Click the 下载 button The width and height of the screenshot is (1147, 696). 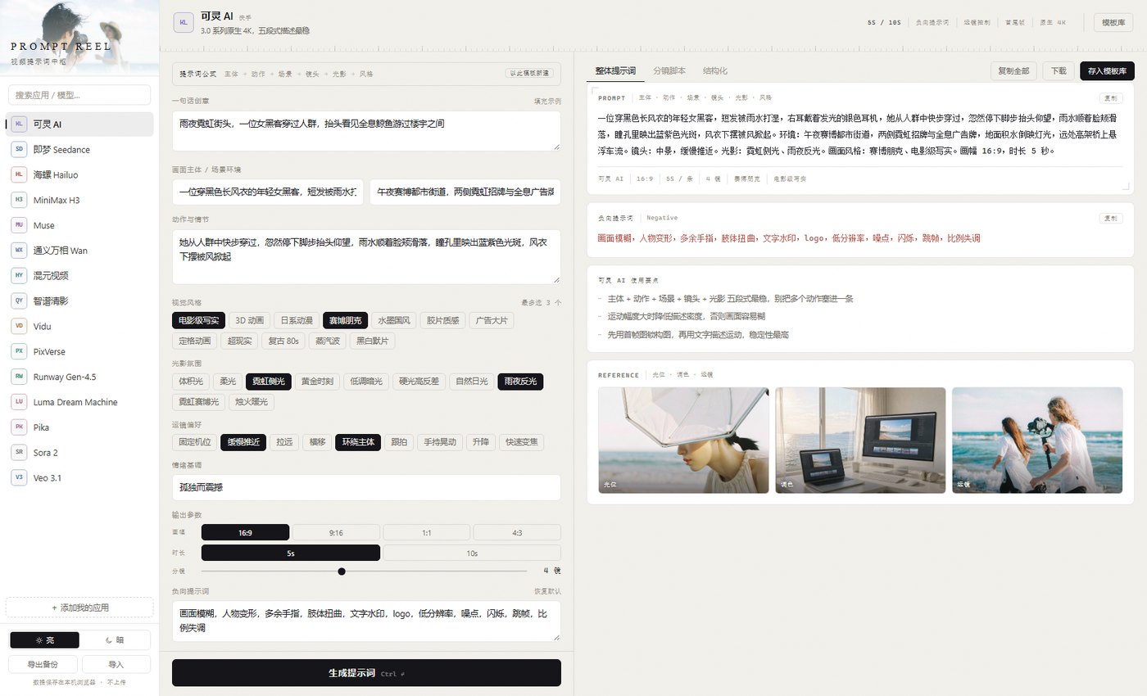[x=1059, y=71]
